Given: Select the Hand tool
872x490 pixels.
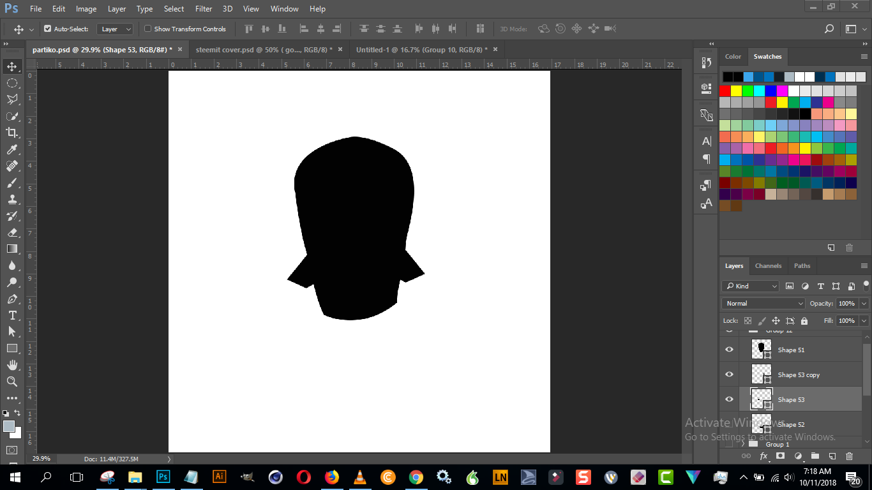Looking at the screenshot, I should click(12, 365).
